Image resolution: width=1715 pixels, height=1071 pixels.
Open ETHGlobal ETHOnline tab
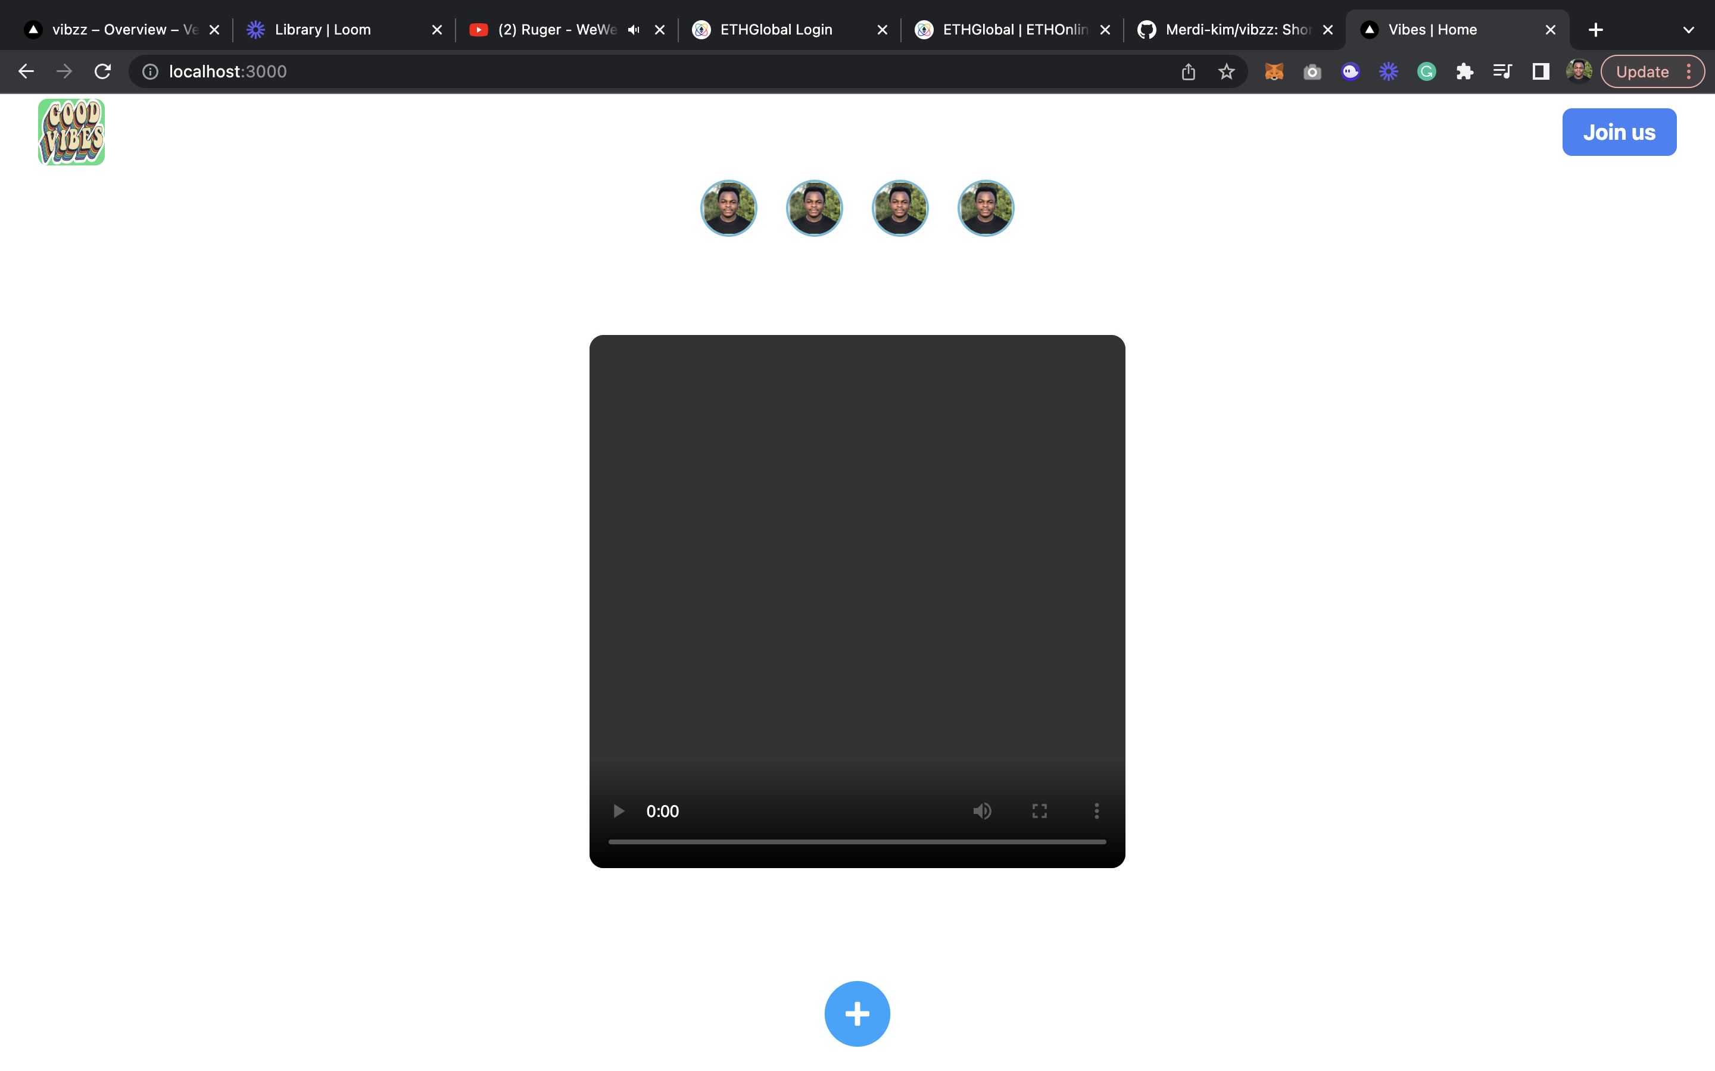1012,30
